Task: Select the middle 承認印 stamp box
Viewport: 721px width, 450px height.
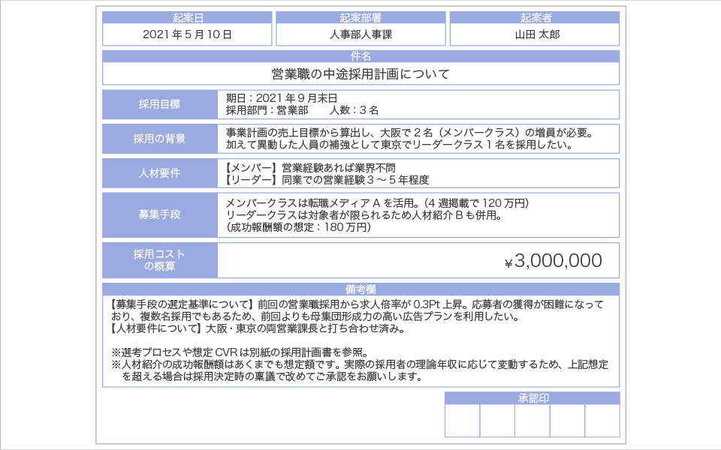Action: 532,421
